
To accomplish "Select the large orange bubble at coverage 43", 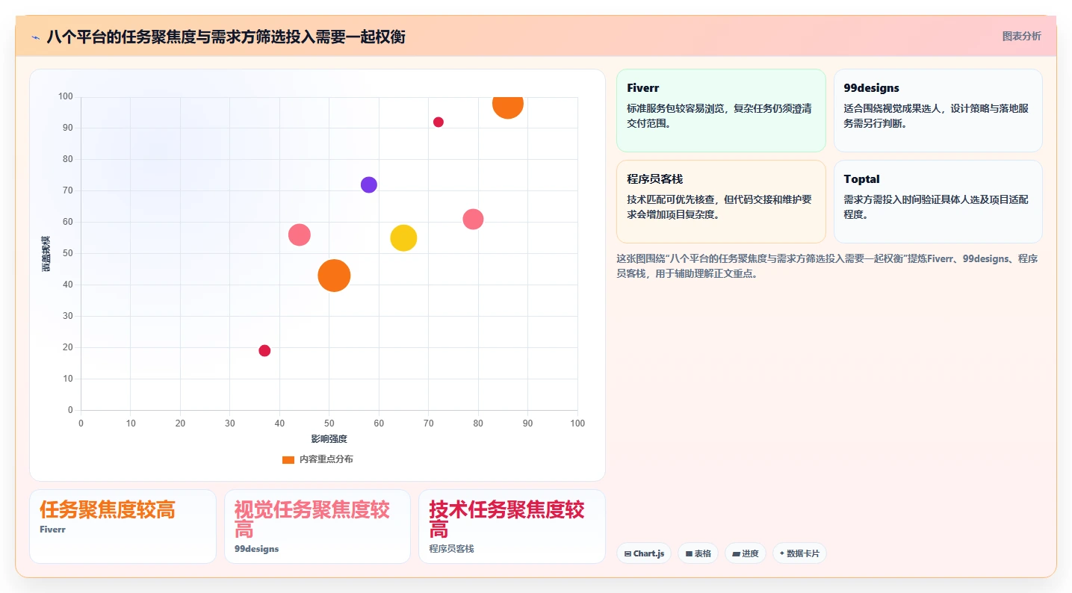I will [x=334, y=275].
